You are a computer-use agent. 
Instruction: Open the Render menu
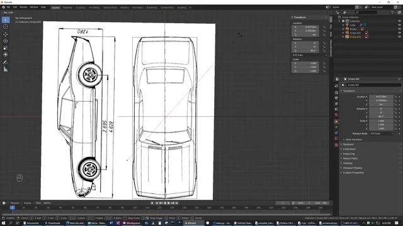pyautogui.click(x=23, y=7)
